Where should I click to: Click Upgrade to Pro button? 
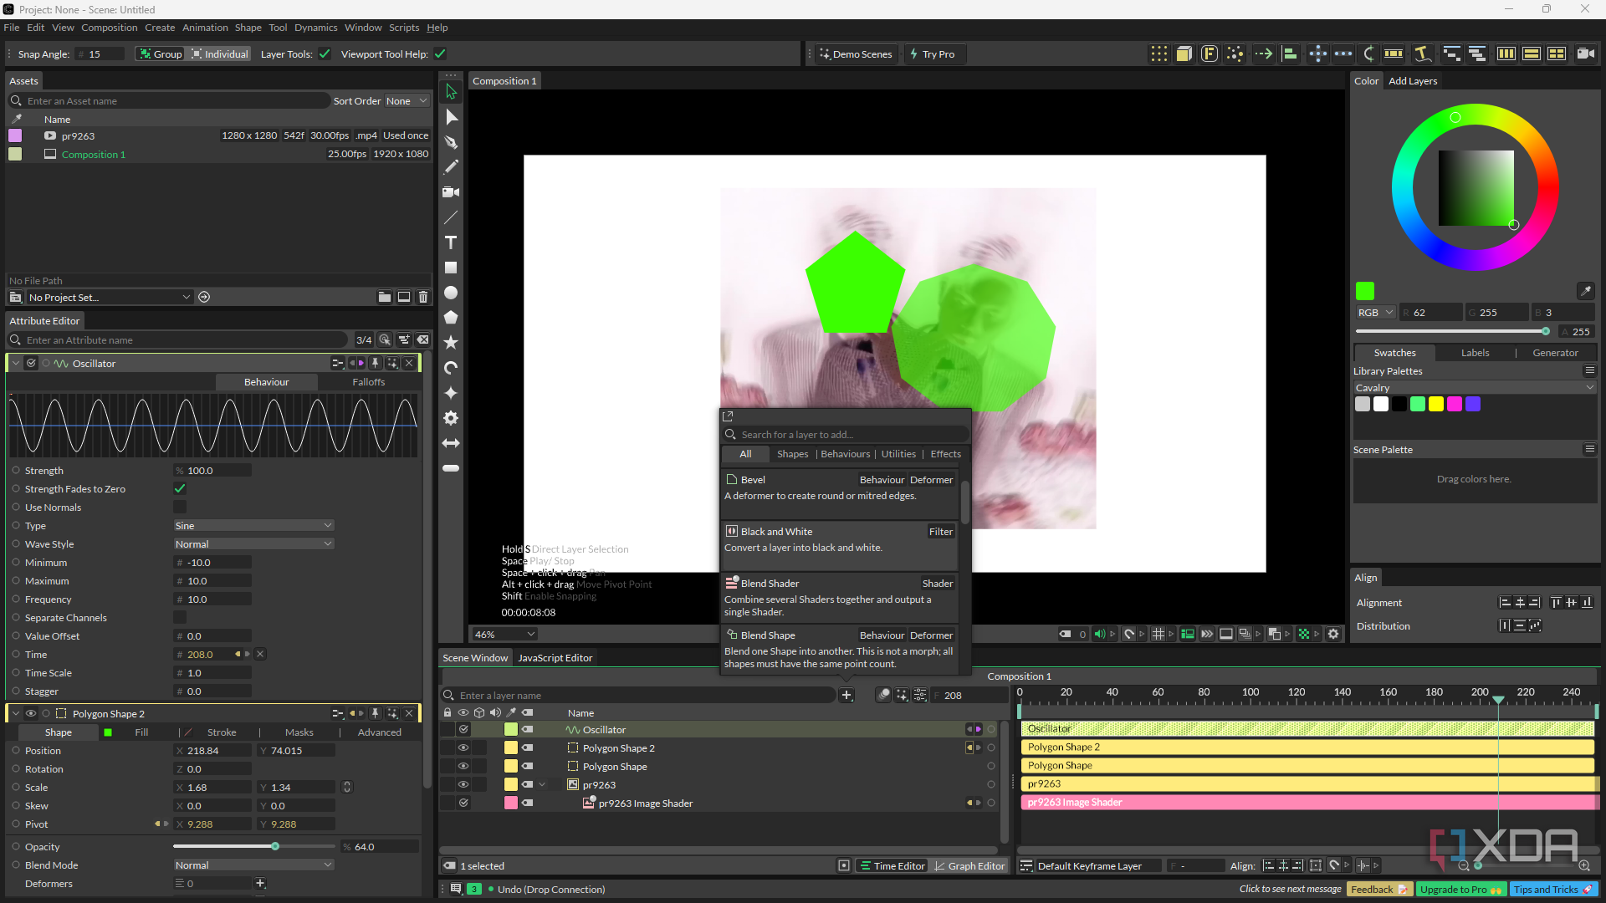coord(1460,889)
